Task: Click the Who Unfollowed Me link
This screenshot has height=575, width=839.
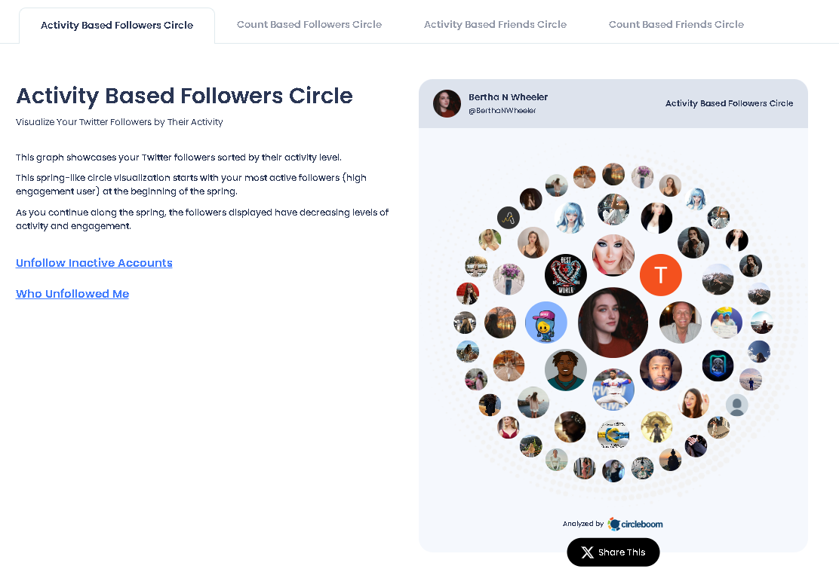Action: point(72,293)
